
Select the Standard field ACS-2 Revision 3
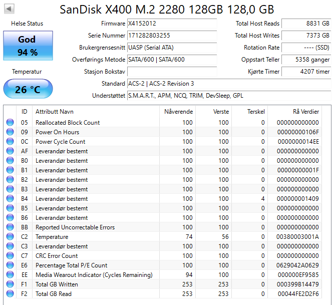[x=229, y=84]
